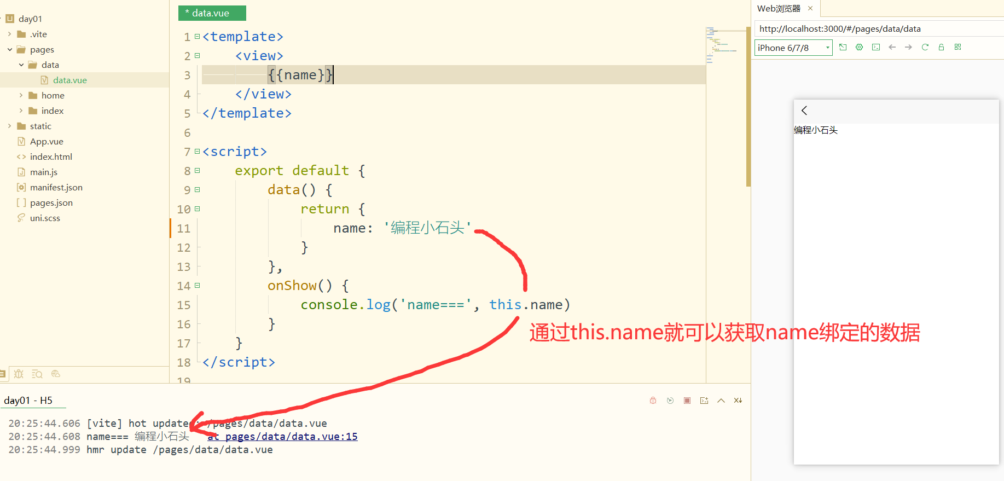Click the lock icon in browser toolbar
Viewport: 1004px width, 481px height.
942,47
